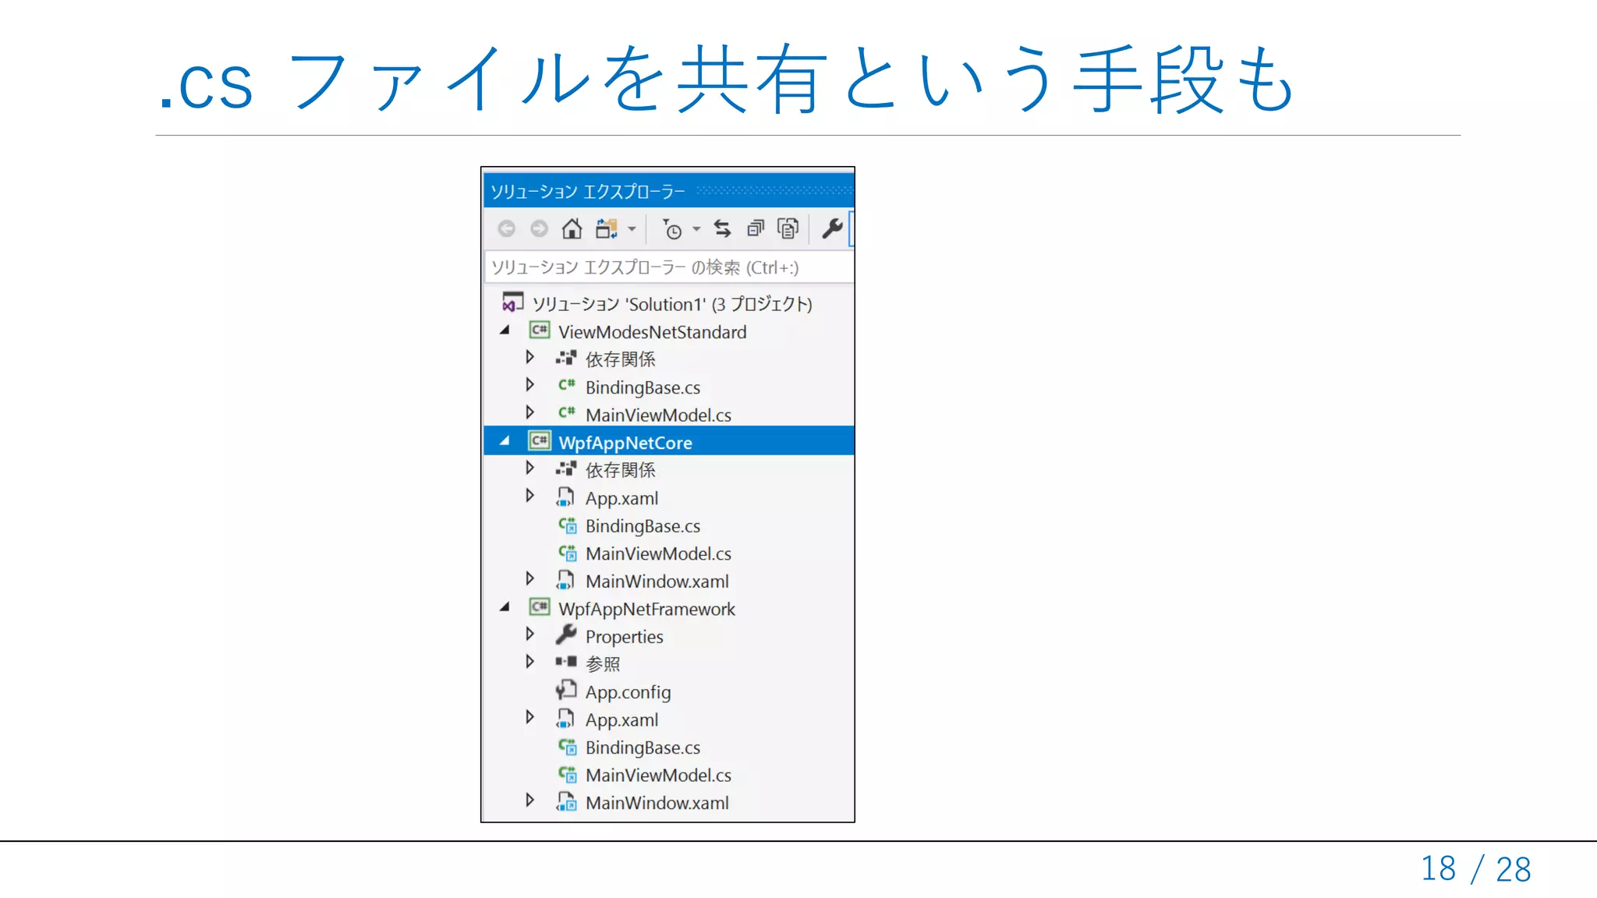This screenshot has width=1597, height=898.
Task: Click the WpfAppNetFramework C# project icon
Action: coord(540,607)
